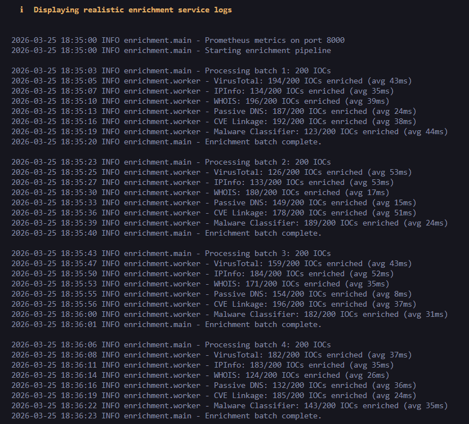Click 'VirusTotal: 126/200 IOCs enriched' line
This screenshot has width=469, height=424.
(212, 172)
